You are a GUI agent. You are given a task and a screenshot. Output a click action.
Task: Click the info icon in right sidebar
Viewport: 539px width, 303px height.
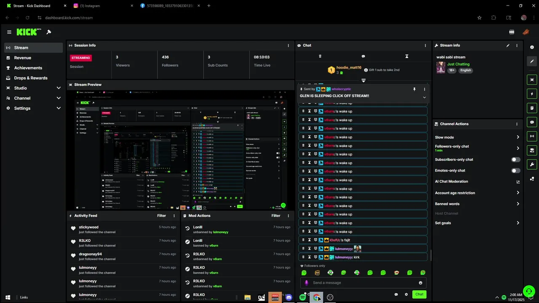pyautogui.click(x=532, y=47)
